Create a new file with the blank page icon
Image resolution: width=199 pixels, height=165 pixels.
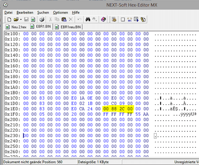(x=9, y=20)
